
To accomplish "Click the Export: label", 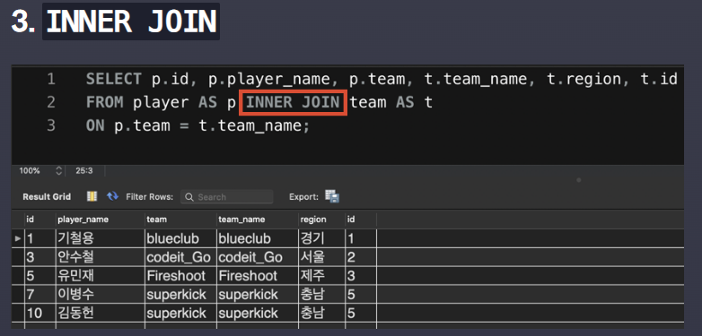I will pyautogui.click(x=304, y=197).
